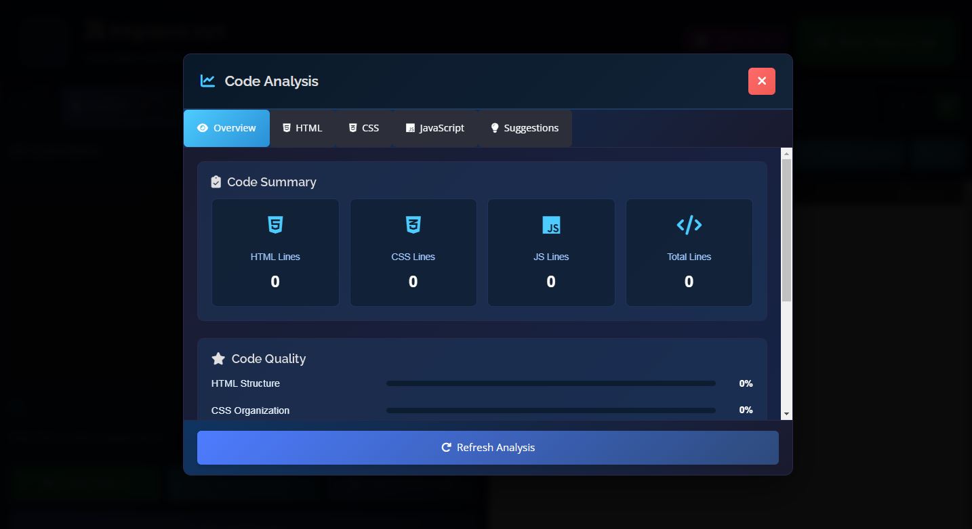The width and height of the screenshot is (972, 529).
Task: Close the Code Analysis modal
Action: [762, 81]
